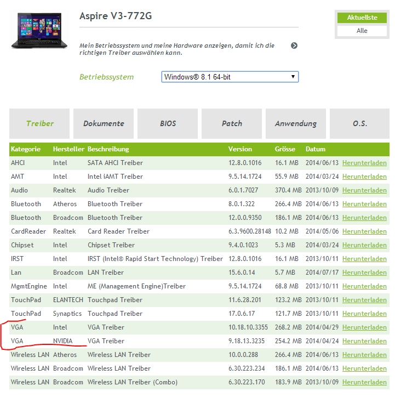Click the AMT category cell
Viewport: 395px width, 397px height.
18,177
